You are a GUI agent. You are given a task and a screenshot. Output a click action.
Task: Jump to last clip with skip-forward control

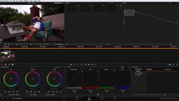click(44, 44)
